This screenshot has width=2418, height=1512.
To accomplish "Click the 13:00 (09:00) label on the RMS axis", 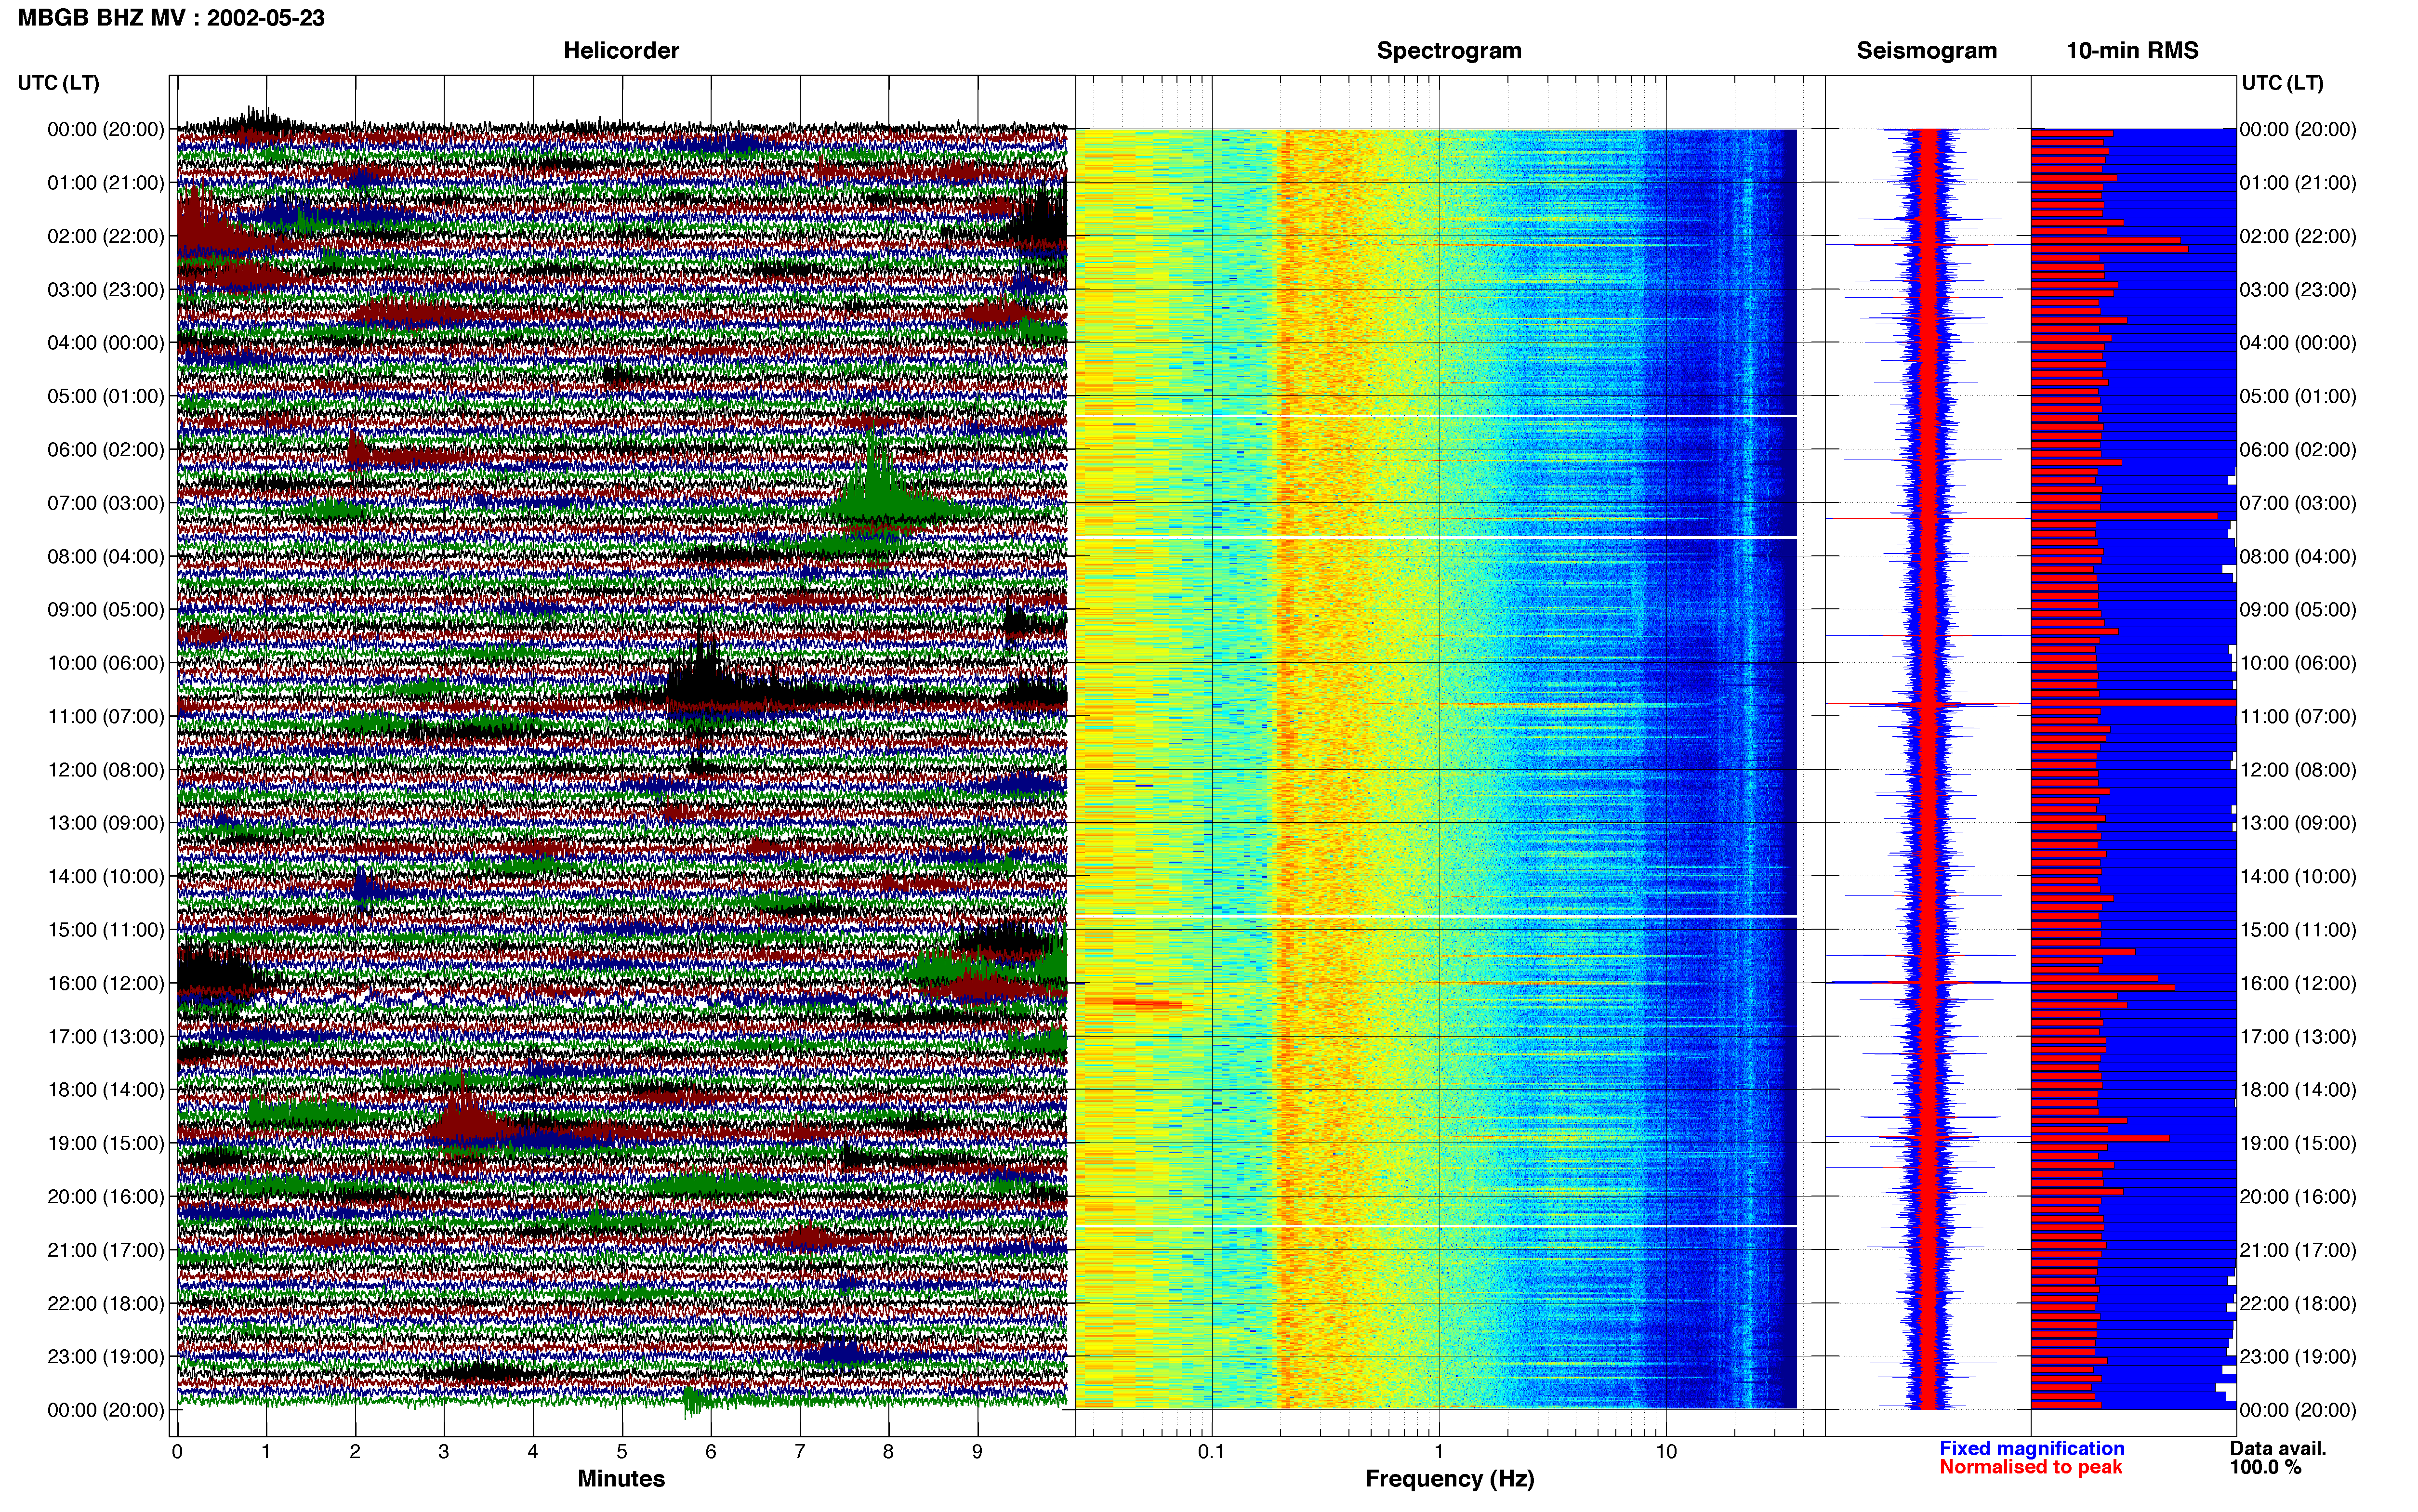I will click(2298, 823).
